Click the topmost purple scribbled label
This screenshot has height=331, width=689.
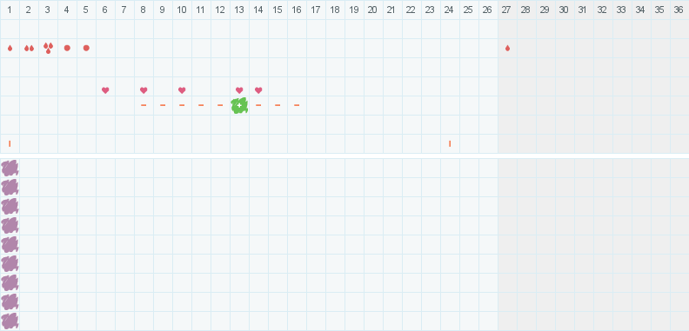10,169
